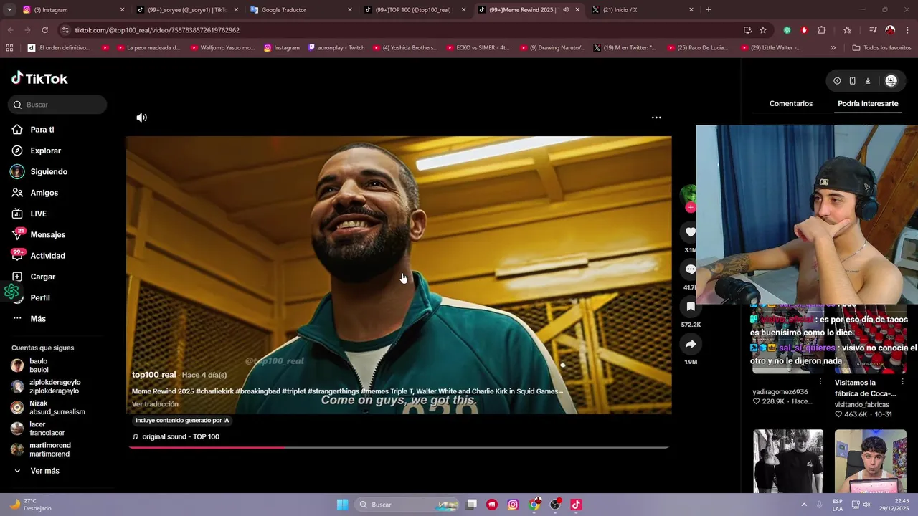Viewport: 918px width, 516px height.
Task: Open Instagram app in taskbar
Action: pos(513,505)
